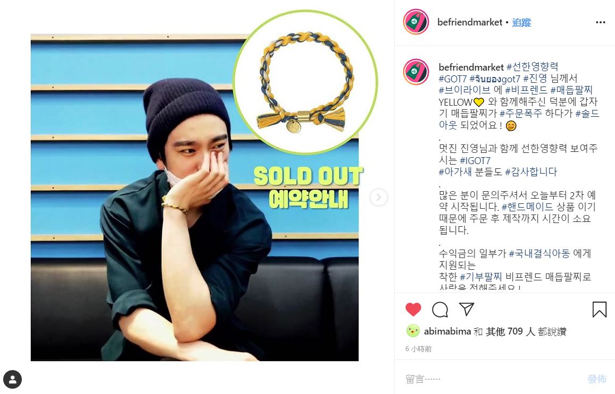Open the #국내결식아동 hashtag
The height and width of the screenshot is (394, 615).
click(539, 253)
